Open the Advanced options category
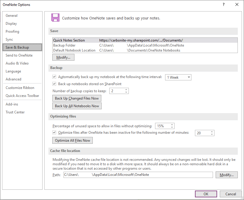The height and width of the screenshot is (200, 244). [x=13, y=79]
